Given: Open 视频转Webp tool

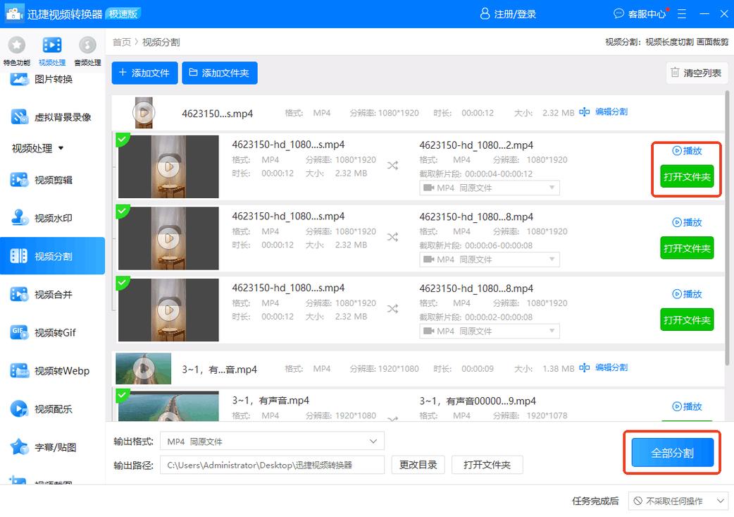Looking at the screenshot, I should (x=52, y=371).
